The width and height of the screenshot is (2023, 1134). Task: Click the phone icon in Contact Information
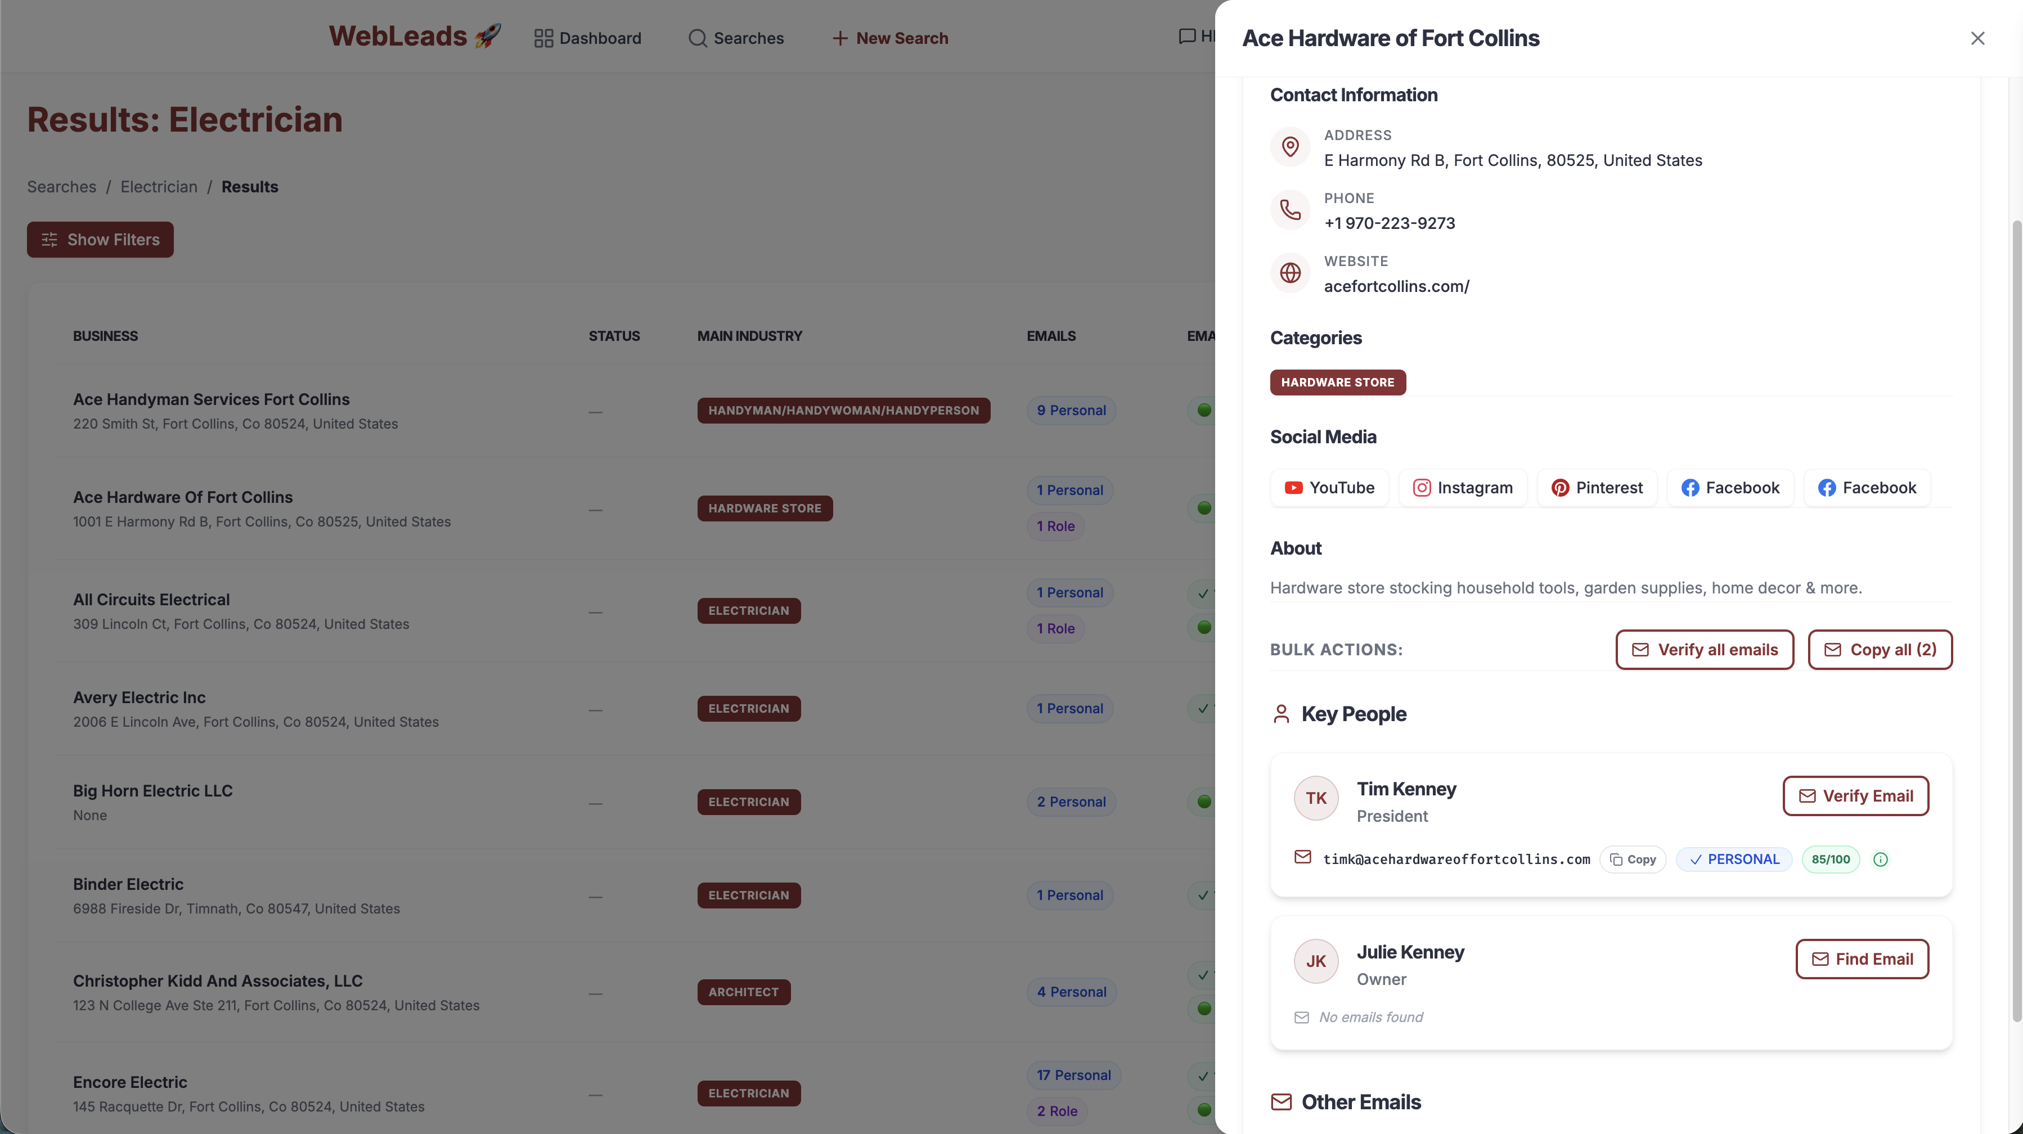[x=1289, y=210]
